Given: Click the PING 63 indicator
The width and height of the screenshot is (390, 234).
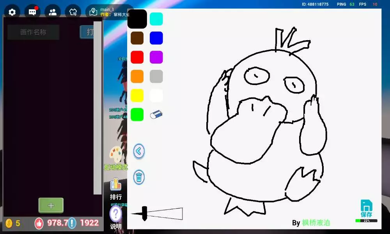Looking at the screenshot, I should tap(346, 4).
